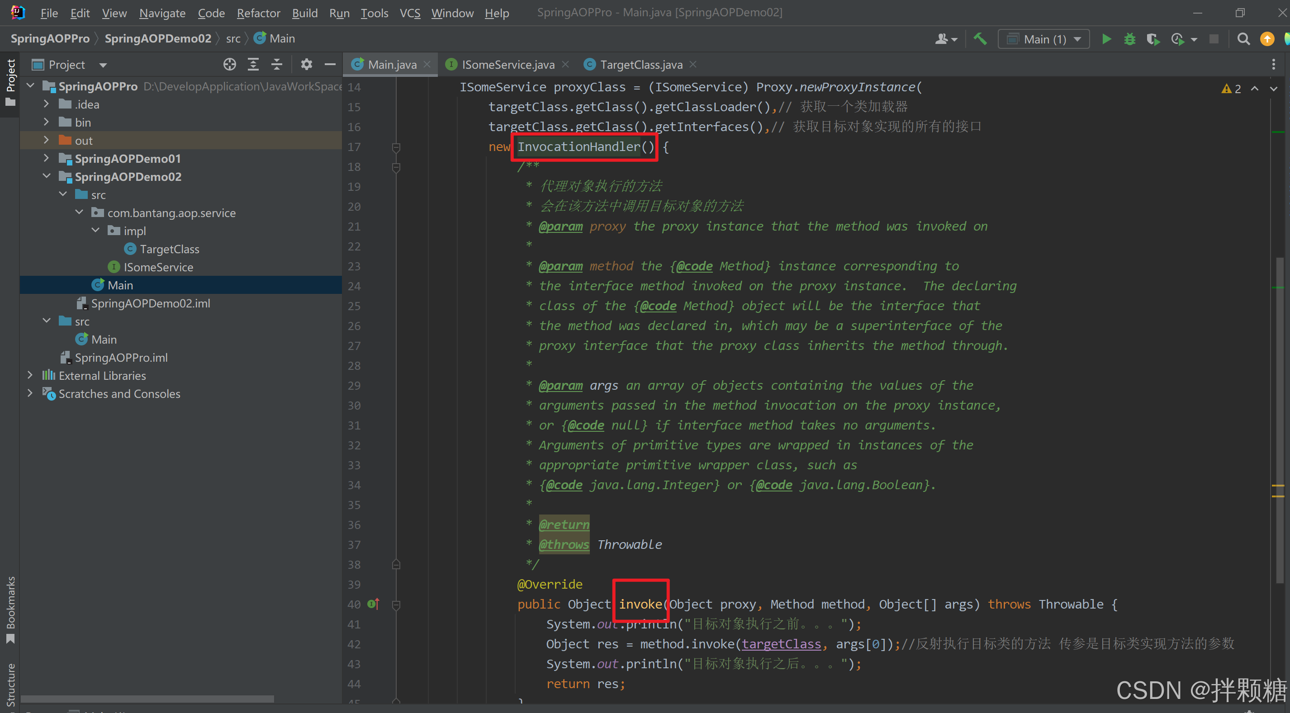
Task: Open Main (1) run configuration dropdown
Action: pyautogui.click(x=1043, y=39)
